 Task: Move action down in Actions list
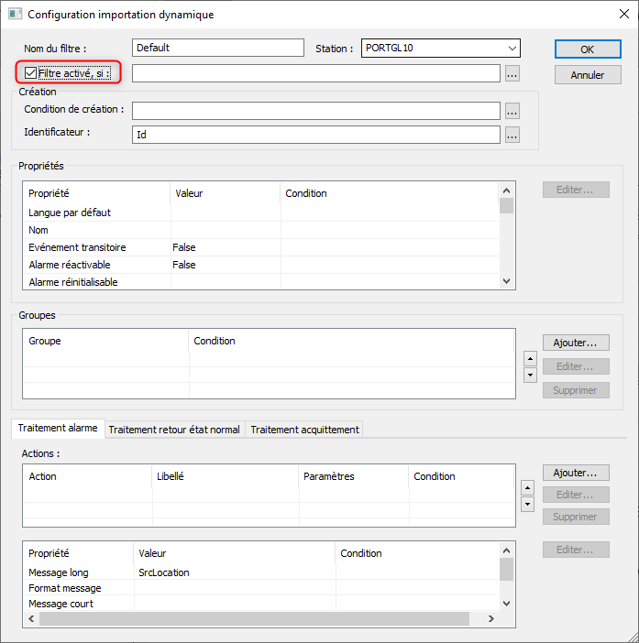(x=529, y=504)
